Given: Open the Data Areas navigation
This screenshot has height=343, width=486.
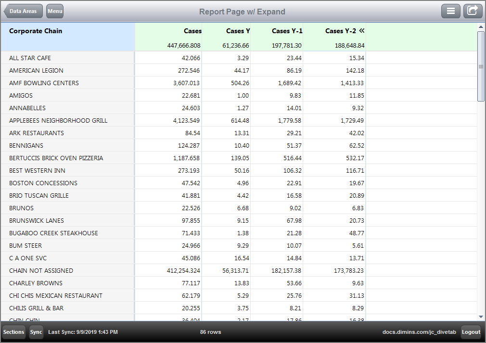Looking at the screenshot, I should (x=23, y=11).
